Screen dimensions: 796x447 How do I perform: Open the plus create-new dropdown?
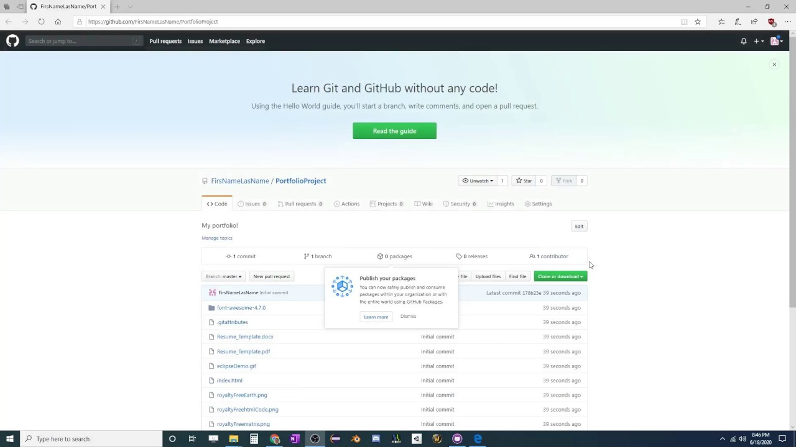point(759,41)
